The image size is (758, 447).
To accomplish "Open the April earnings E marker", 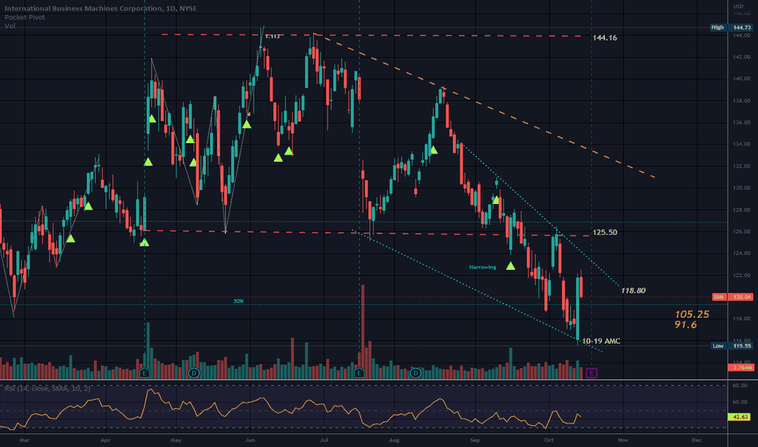I will tap(144, 373).
